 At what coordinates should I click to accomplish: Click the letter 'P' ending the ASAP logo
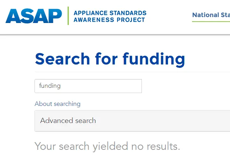(55, 16)
